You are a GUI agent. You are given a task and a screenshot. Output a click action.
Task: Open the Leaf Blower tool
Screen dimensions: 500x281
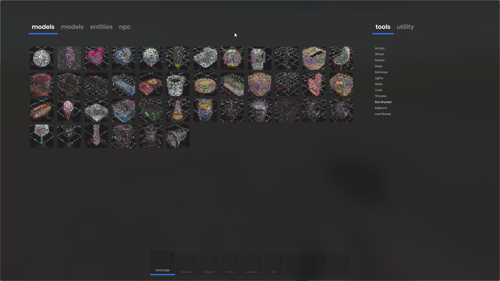[383, 114]
